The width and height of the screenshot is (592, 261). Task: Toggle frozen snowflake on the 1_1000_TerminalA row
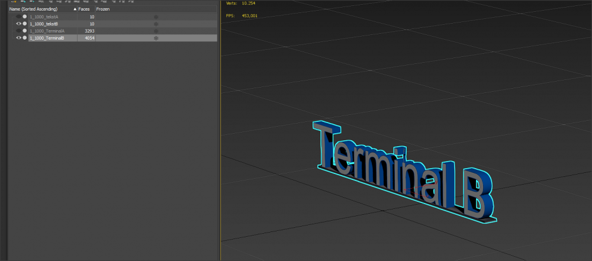(x=156, y=31)
